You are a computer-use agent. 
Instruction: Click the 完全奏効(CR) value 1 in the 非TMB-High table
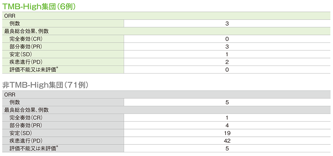pyautogui.click(x=227, y=117)
